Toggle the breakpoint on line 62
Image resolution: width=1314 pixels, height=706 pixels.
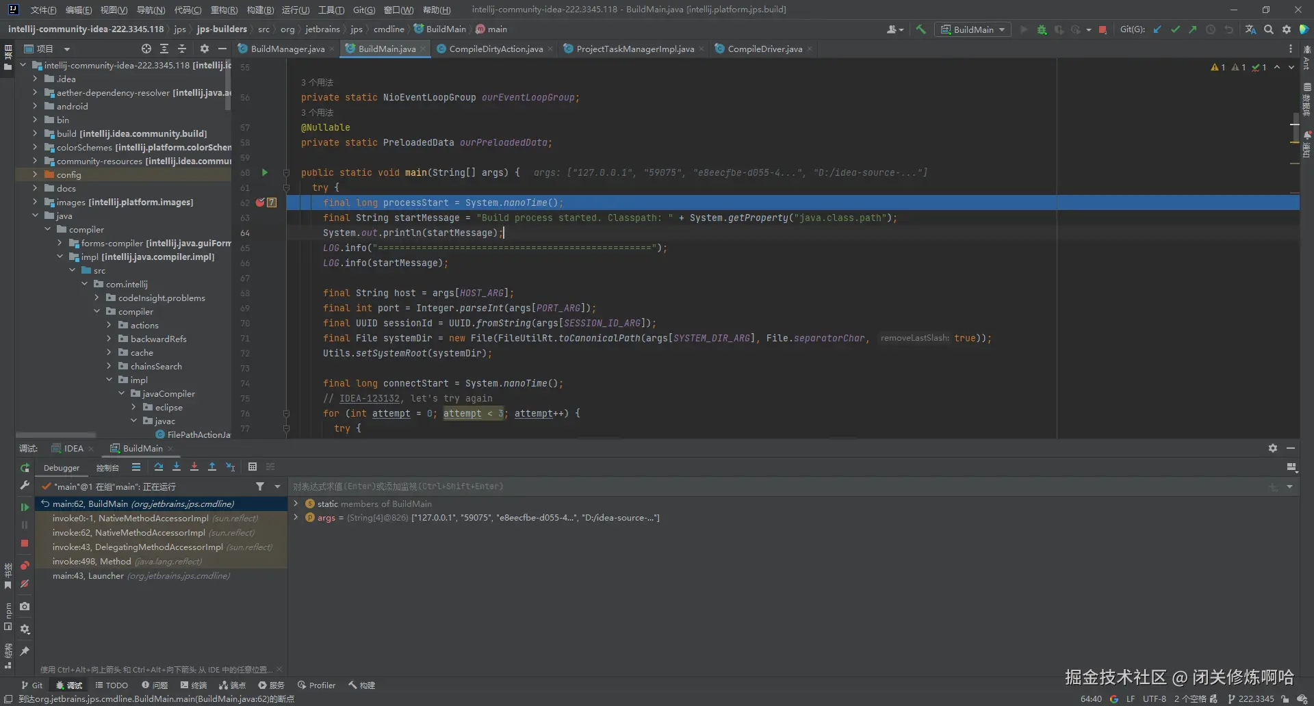[260, 202]
